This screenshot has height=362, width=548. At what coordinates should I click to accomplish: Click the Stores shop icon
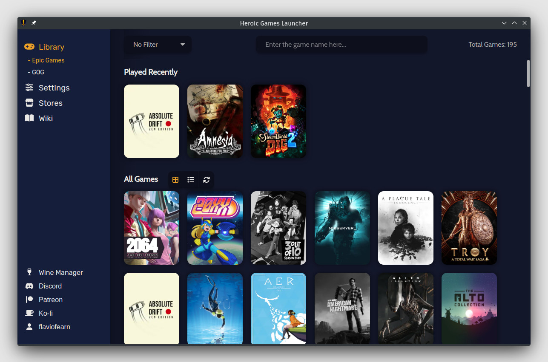(29, 103)
